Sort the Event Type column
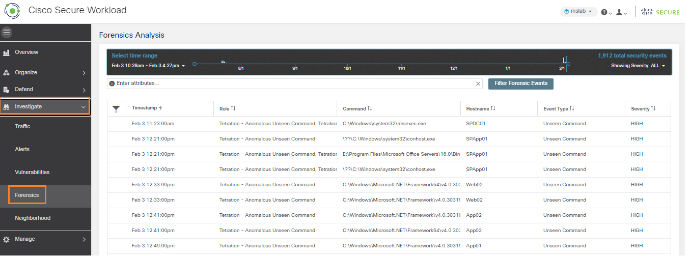690x256 pixels. (572, 108)
